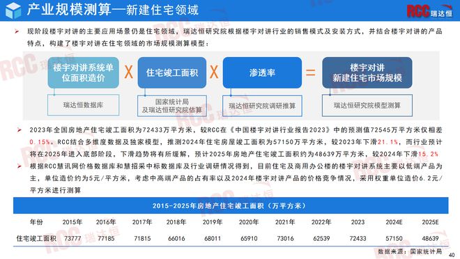Click the first orange X multiplication sign
This screenshot has height=259, width=460.
(128, 72)
